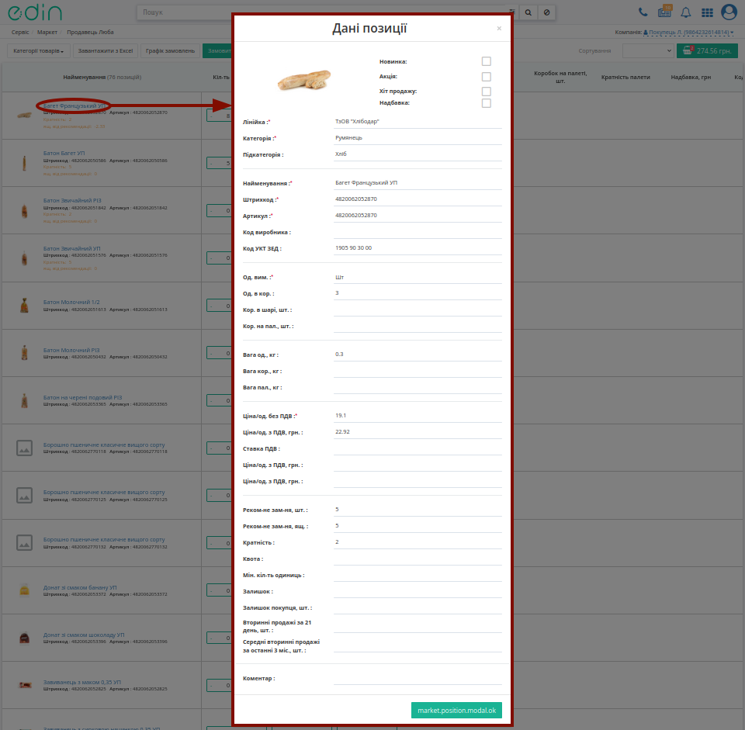Click Ціна/од. без ПДВ field
Viewport: 745px width, 730px height.
click(418, 416)
